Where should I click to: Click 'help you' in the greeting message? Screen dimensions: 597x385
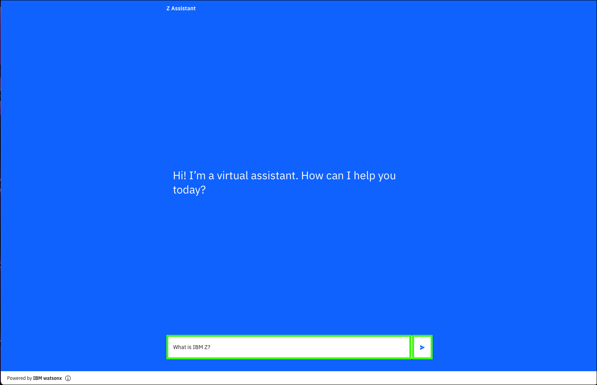(x=375, y=176)
